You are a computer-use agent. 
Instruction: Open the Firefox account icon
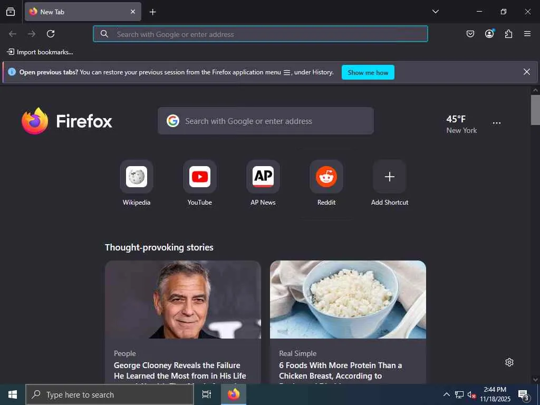(489, 34)
